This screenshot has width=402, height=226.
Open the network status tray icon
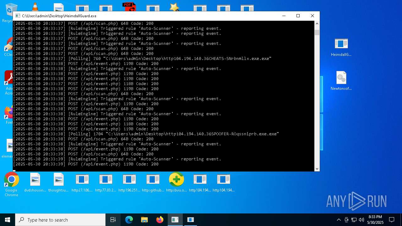point(354,220)
